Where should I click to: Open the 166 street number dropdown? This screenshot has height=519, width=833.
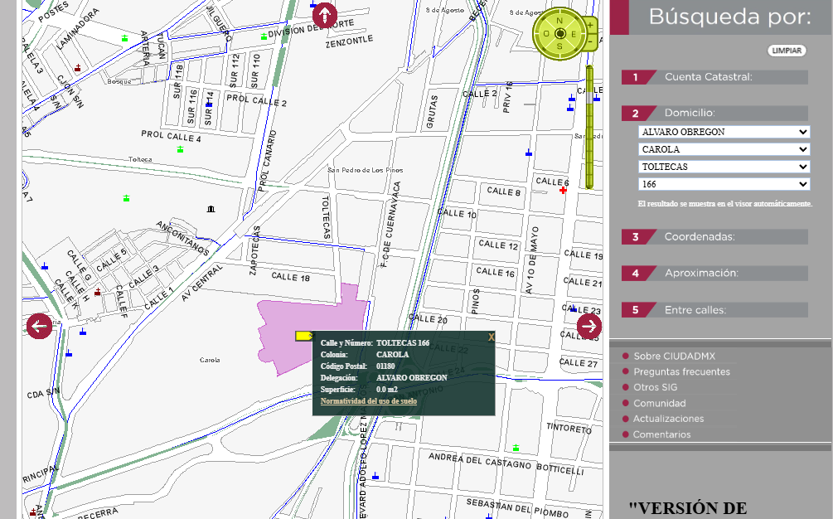point(724,184)
